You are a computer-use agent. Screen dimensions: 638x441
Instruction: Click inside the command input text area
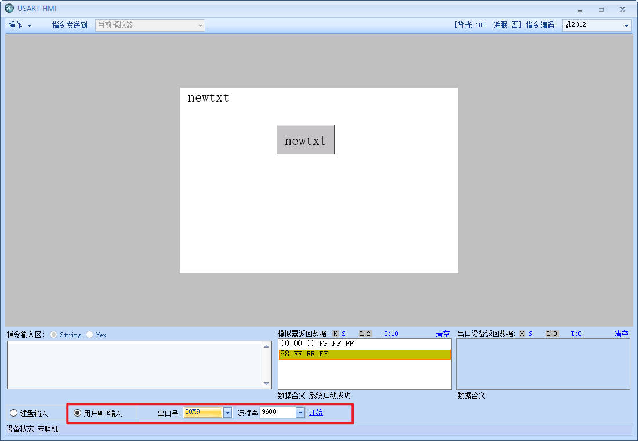[133, 364]
